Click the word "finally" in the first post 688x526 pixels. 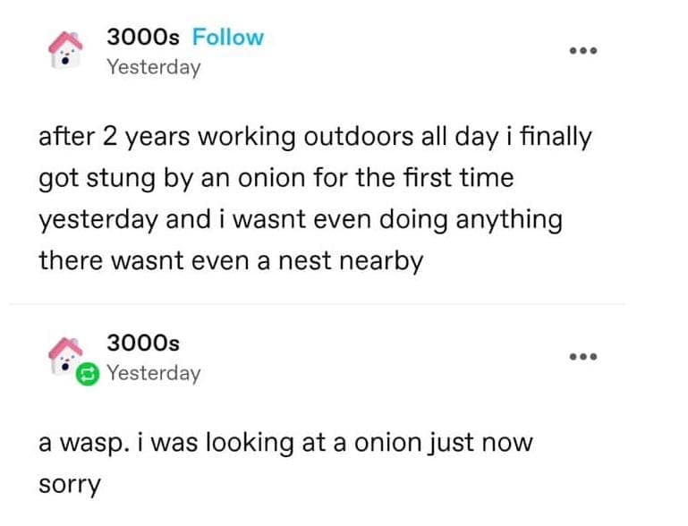pyautogui.click(x=556, y=138)
